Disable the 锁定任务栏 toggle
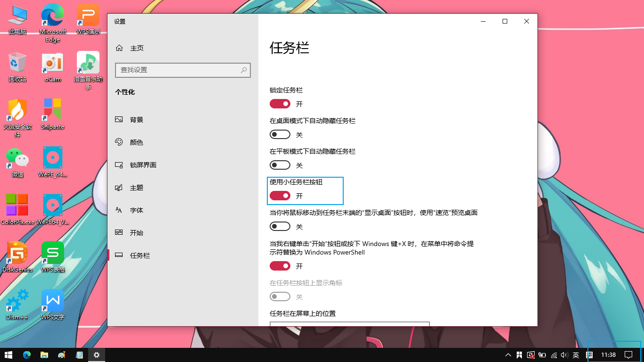Screen dimensions: 644x362 coord(280,104)
